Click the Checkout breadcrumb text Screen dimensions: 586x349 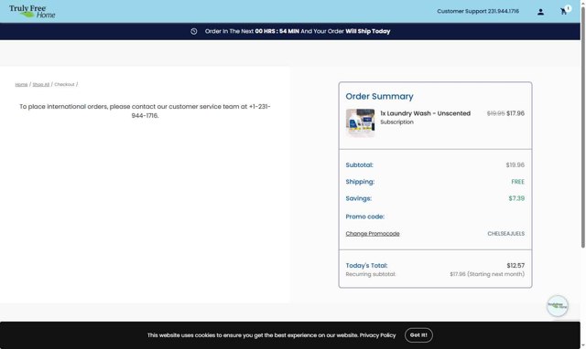coord(64,85)
